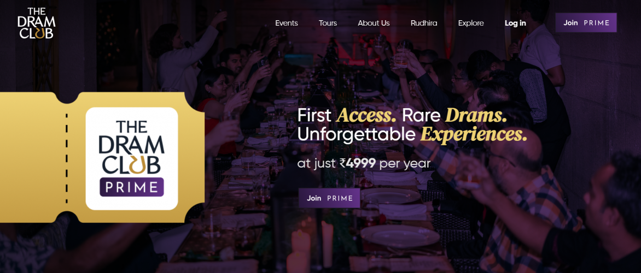Click the 'First Access.' headline text
This screenshot has height=273, width=641.
[x=347, y=116]
